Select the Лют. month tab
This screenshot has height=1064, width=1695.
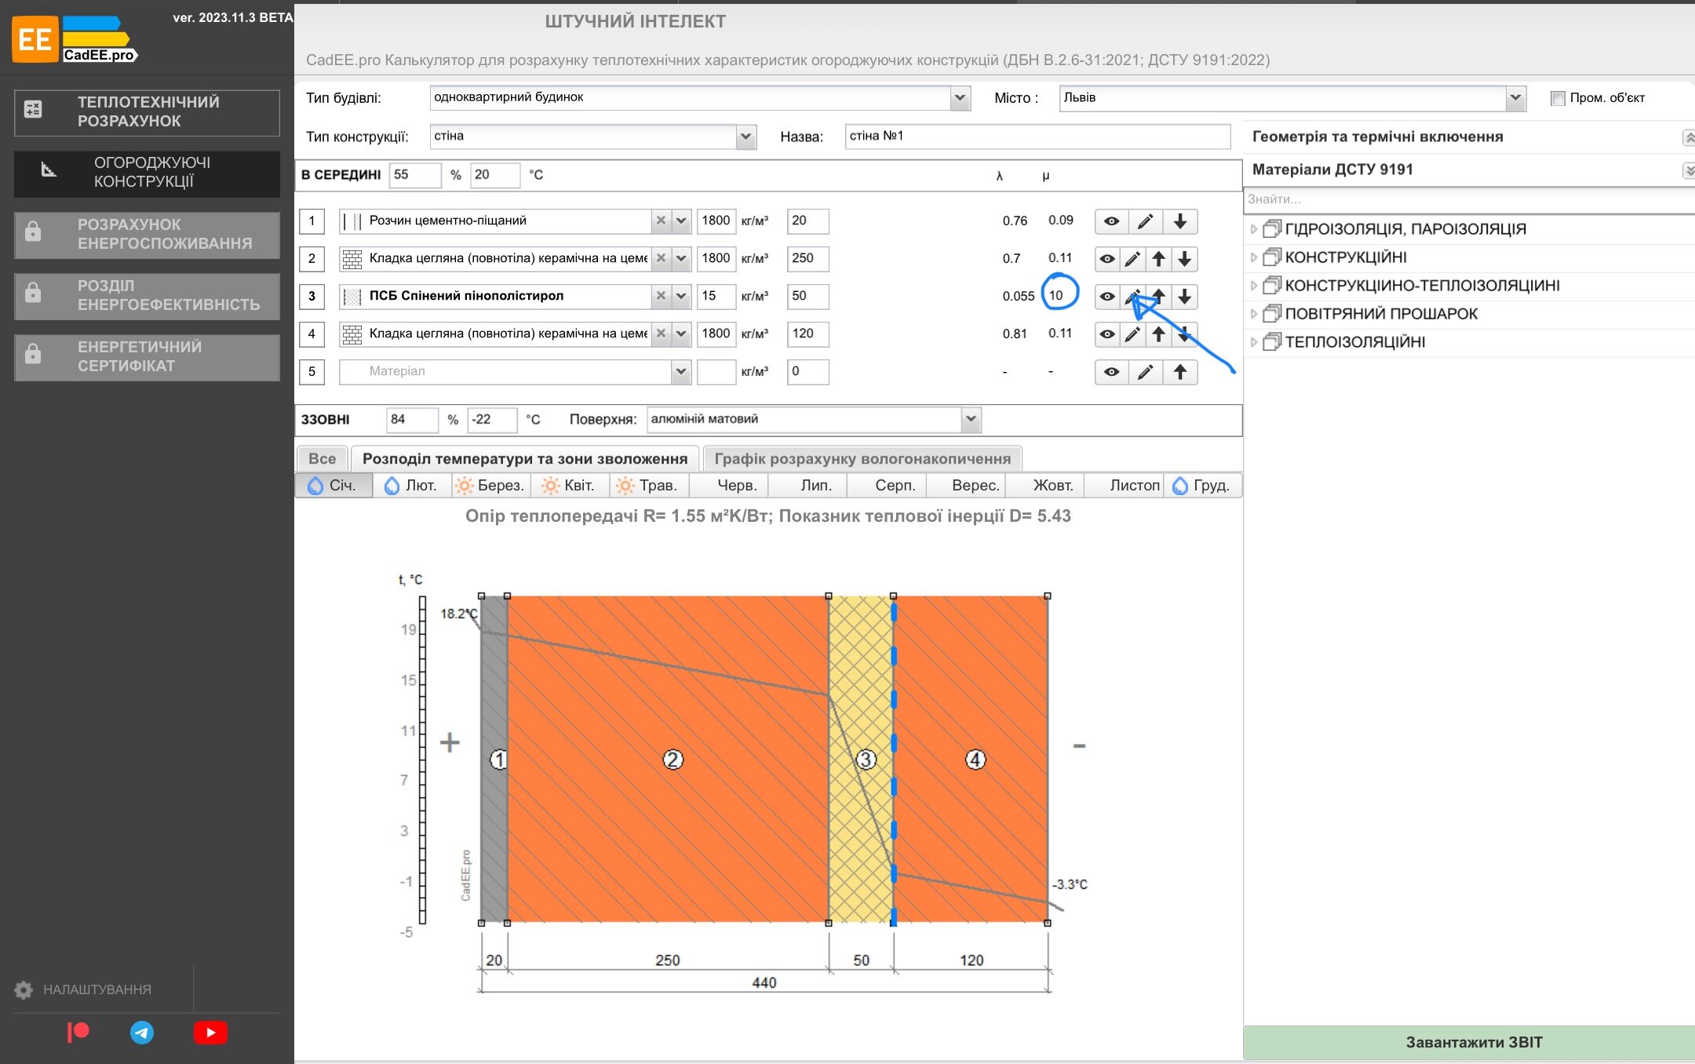point(410,485)
